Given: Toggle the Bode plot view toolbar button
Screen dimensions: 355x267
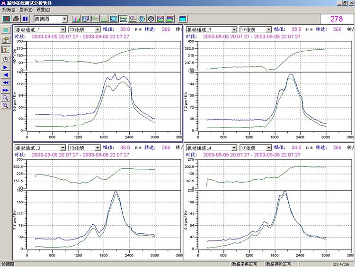Looking at the screenshot, I should 123,19.
